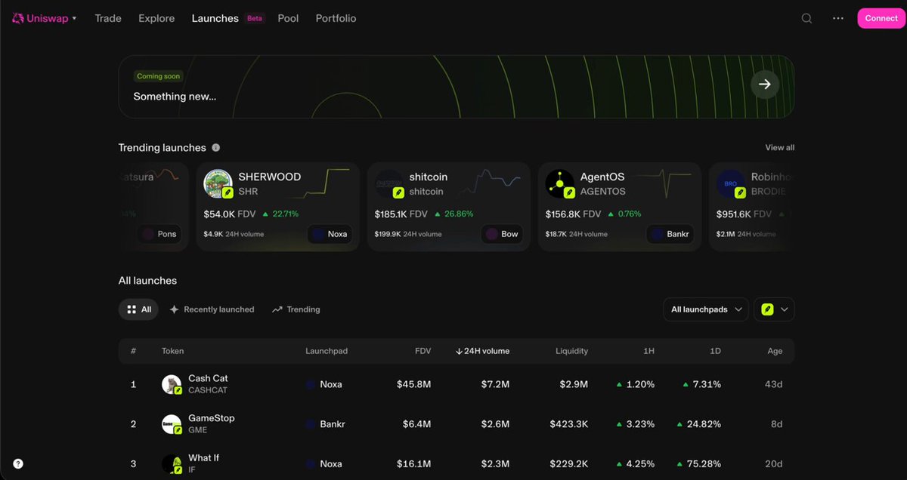The image size is (907, 480).
Task: Sort by 1D column header
Action: 715,351
